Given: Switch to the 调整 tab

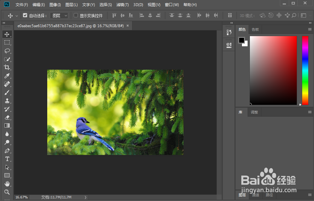Looking at the screenshot, I should [254, 112].
